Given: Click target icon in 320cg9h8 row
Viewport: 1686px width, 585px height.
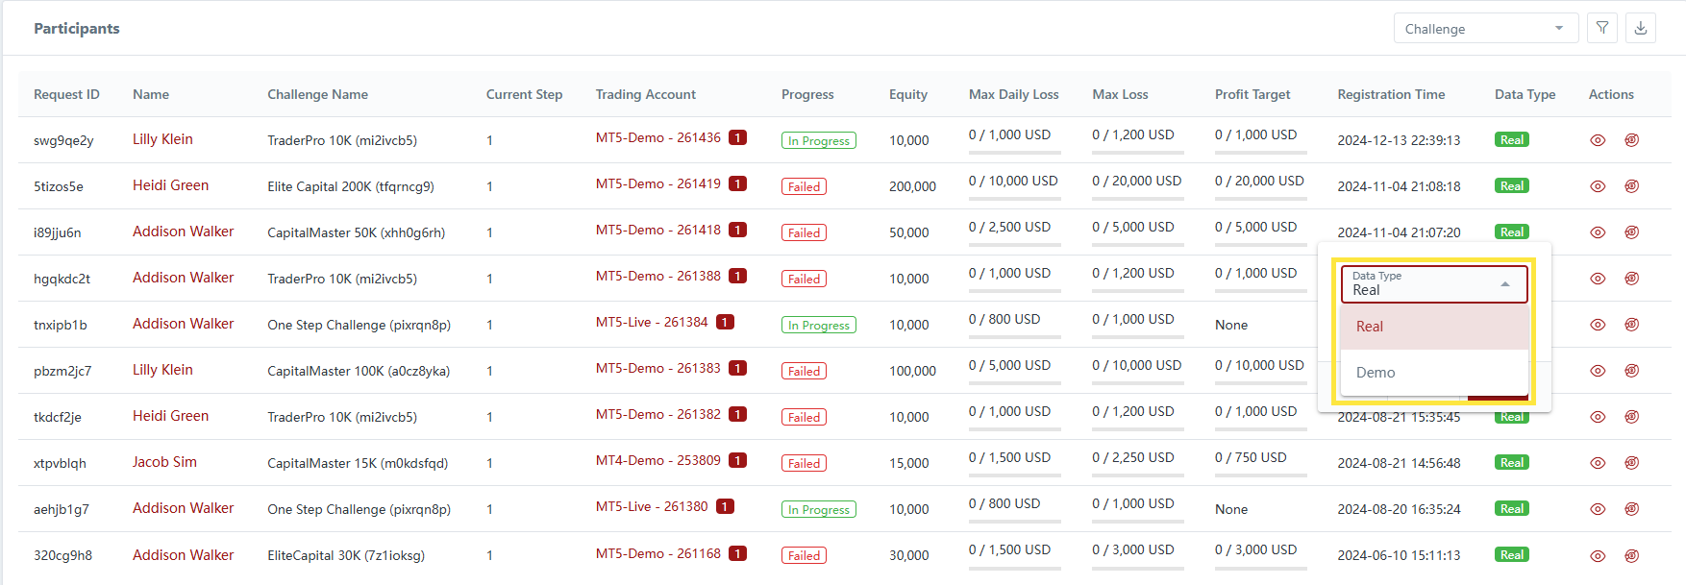Looking at the screenshot, I should 1631,555.
